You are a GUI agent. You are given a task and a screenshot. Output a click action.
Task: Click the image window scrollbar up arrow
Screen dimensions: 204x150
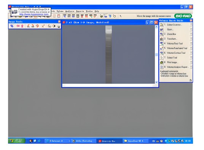[x=156, y=27]
